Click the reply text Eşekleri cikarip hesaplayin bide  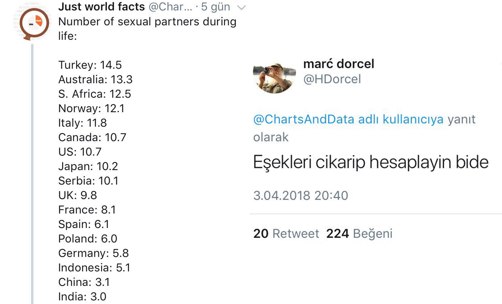point(371,162)
